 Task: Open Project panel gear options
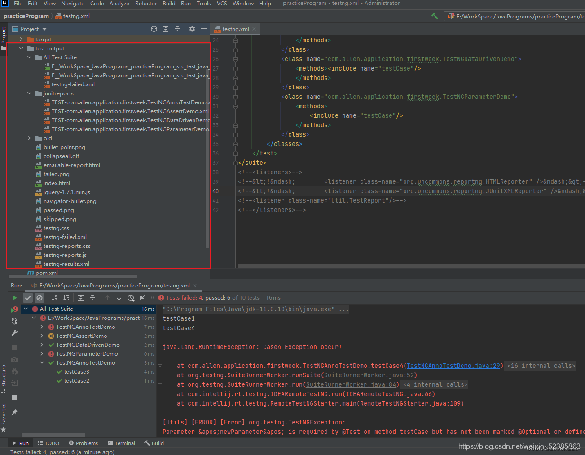192,29
